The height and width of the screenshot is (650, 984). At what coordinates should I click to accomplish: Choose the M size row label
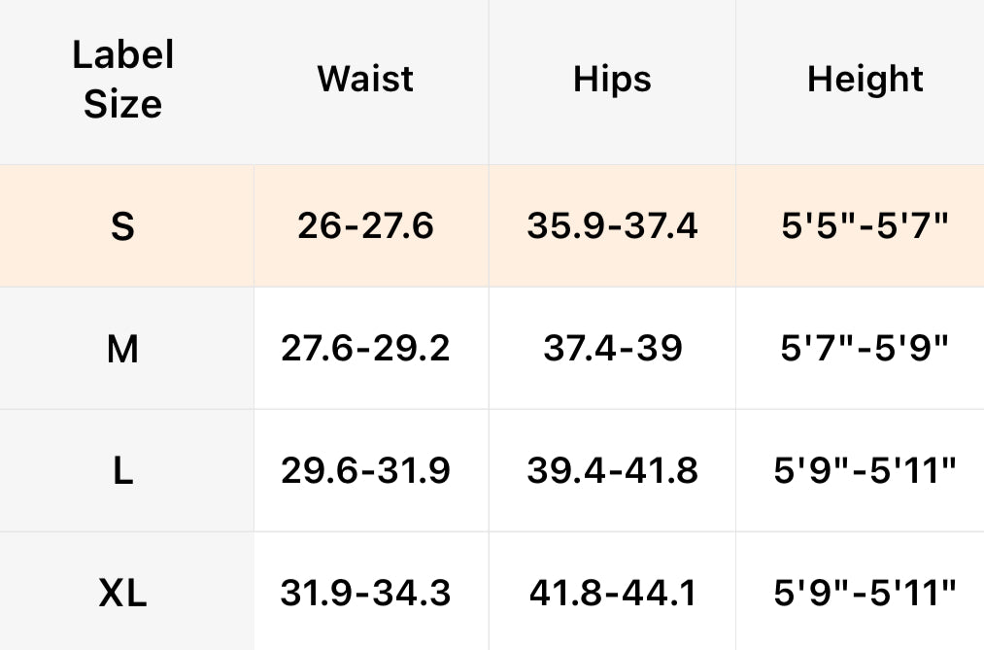pos(122,348)
